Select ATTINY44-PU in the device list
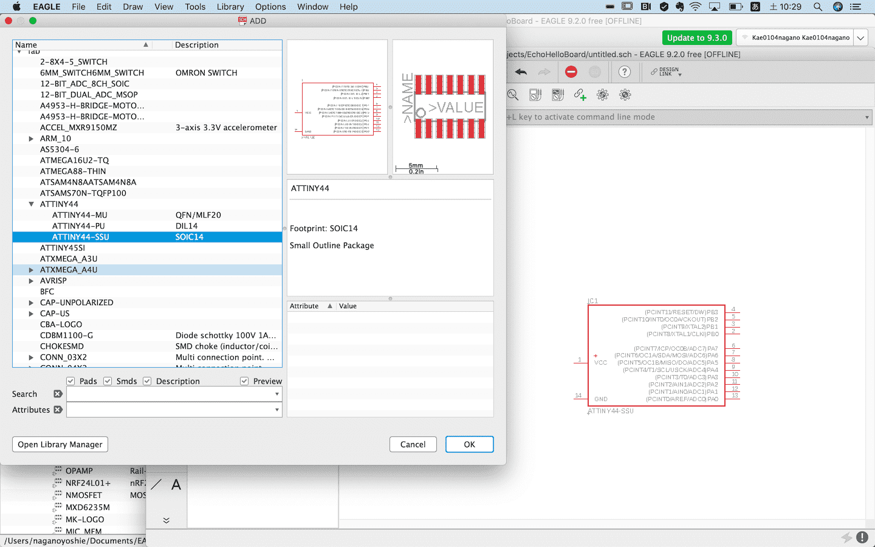 [147, 226]
